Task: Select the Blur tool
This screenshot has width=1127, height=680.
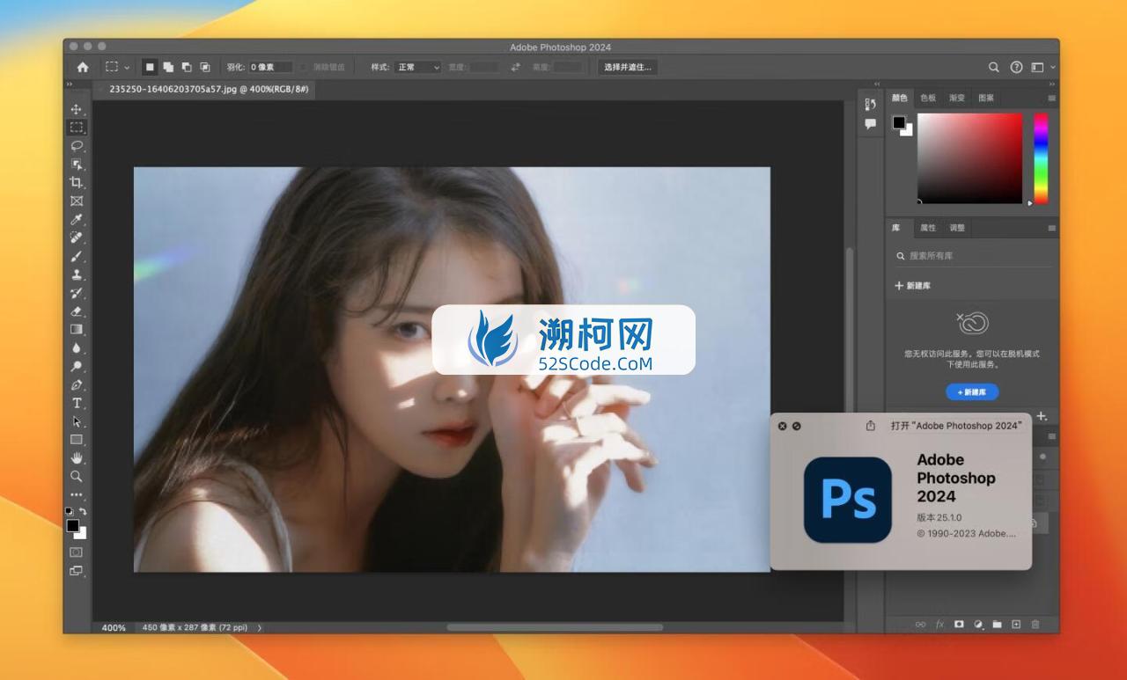Action: tap(77, 347)
